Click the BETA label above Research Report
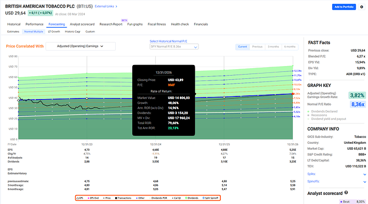Screen dimensions: 368x204 tap(124, 20)
